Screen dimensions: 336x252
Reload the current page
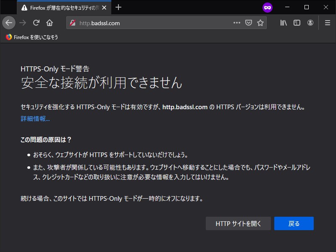click(36, 23)
